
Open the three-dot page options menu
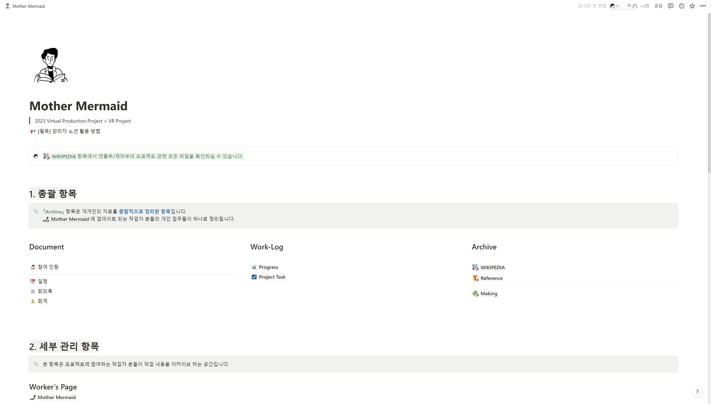[703, 6]
